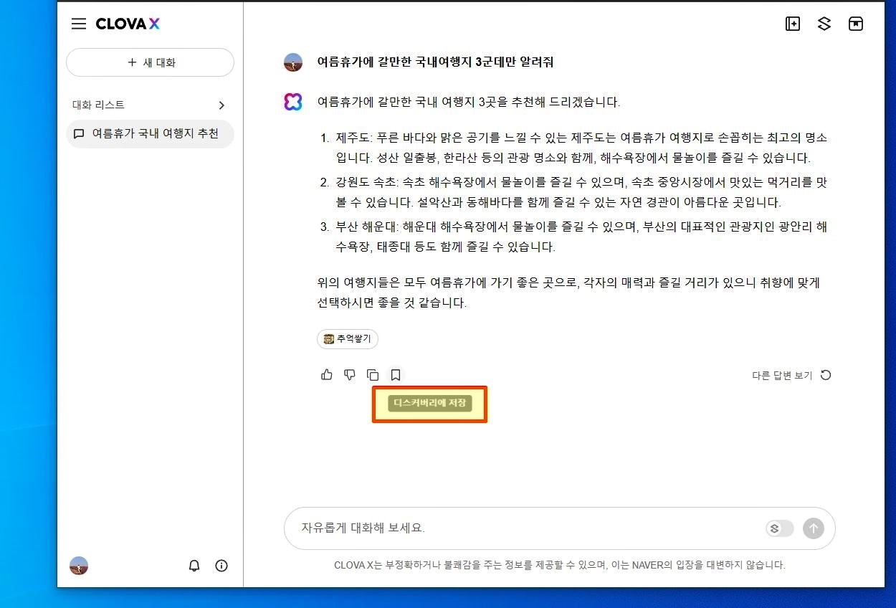Expand the 대화 리스트 chevron
Viewport: 896px width, 608px height.
tap(221, 105)
